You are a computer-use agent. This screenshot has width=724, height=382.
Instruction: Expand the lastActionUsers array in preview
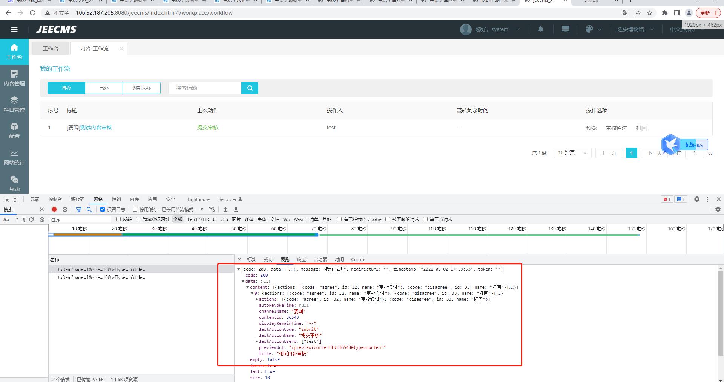(257, 341)
